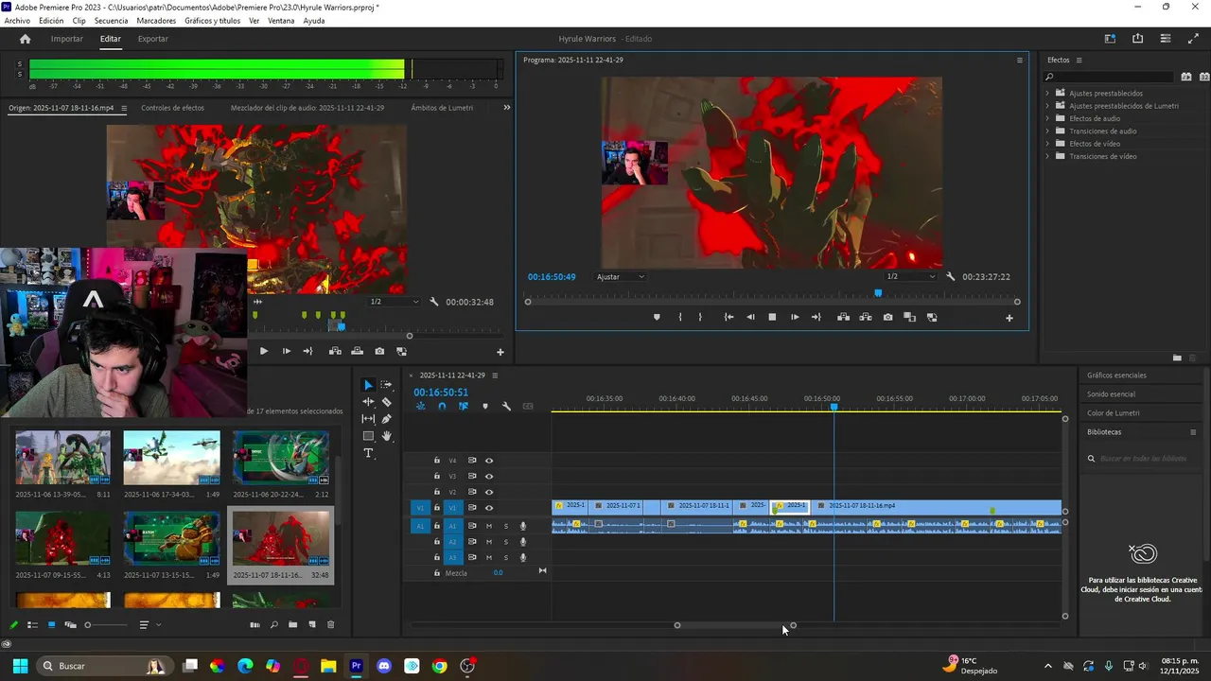Screen dimensions: 1211x681
Task: Mute audio track A1
Action: [489, 526]
